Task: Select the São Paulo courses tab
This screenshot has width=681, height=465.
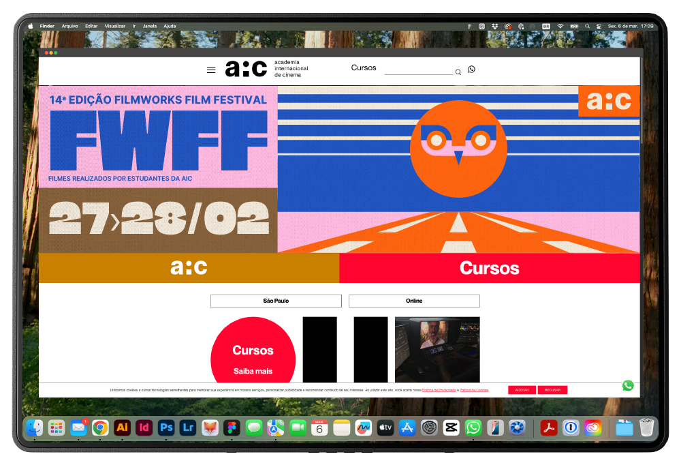Action: tap(276, 301)
